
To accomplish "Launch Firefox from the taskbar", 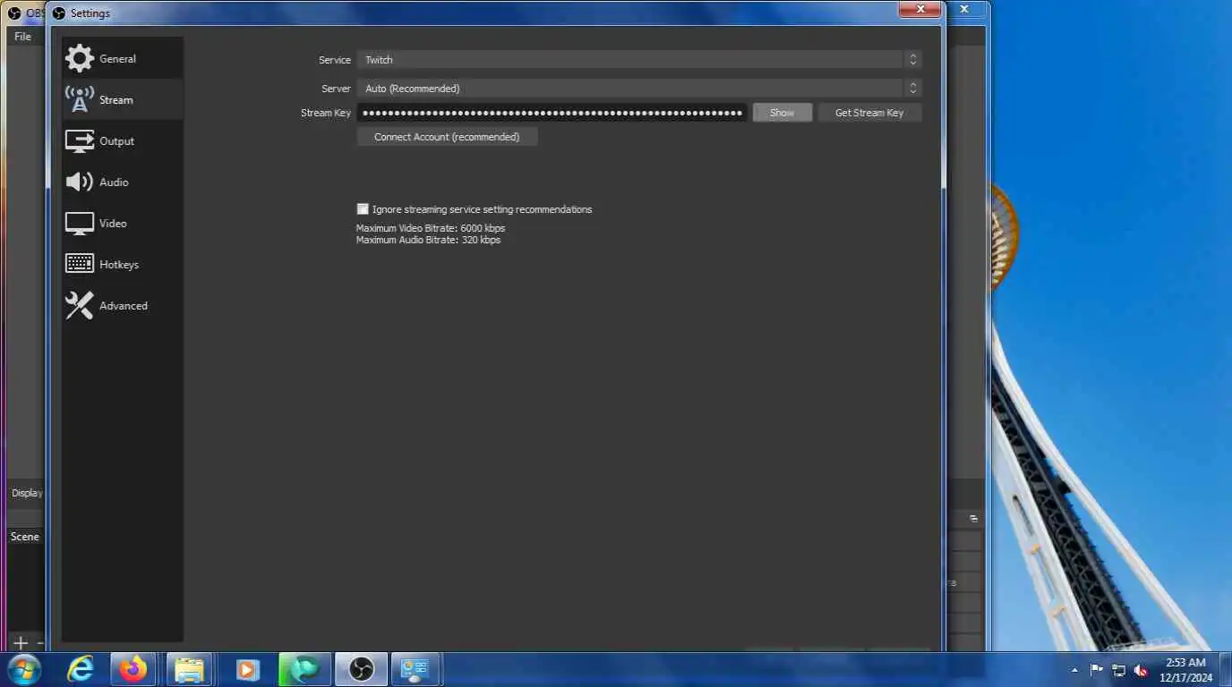I will [133, 669].
